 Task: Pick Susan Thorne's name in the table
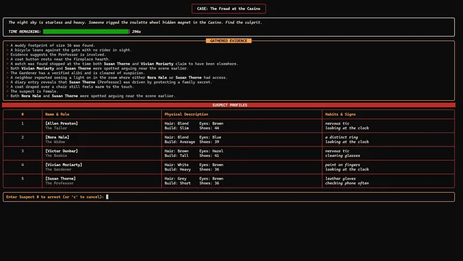click(60, 178)
